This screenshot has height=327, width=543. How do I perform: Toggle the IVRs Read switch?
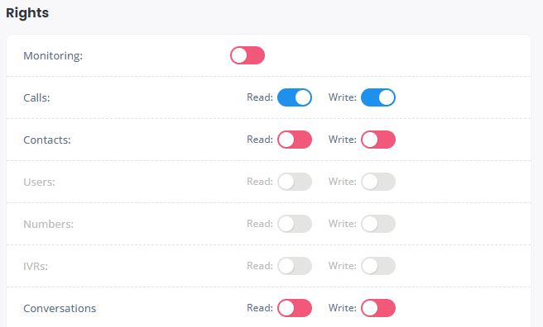point(295,266)
